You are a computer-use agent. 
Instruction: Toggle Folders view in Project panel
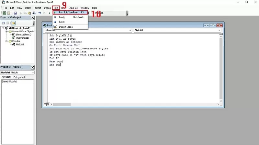13,23
